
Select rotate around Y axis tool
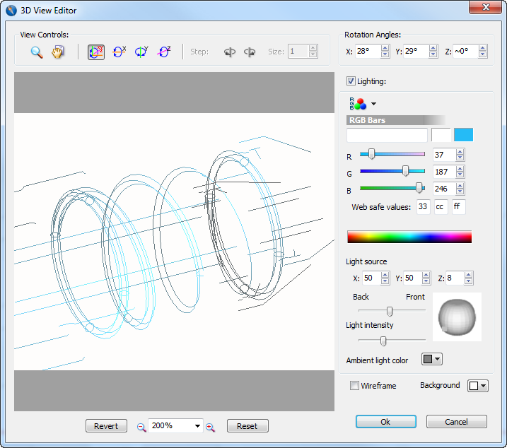coord(141,52)
